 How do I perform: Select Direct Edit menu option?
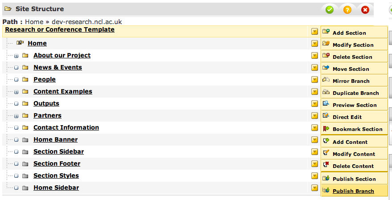(347, 117)
